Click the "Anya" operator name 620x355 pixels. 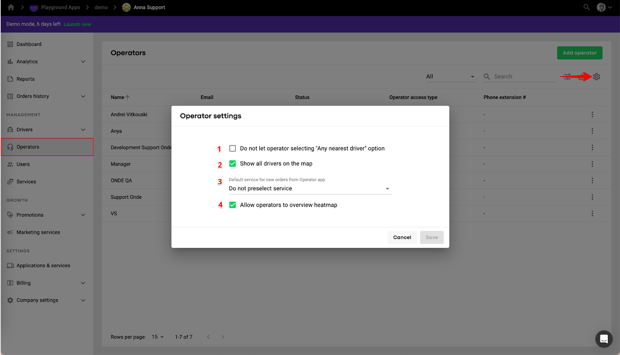[x=116, y=131]
